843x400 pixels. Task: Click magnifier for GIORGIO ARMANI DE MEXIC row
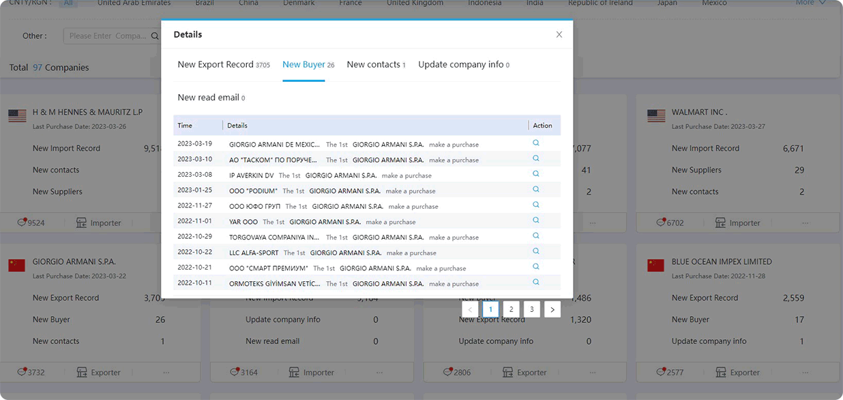pos(536,143)
